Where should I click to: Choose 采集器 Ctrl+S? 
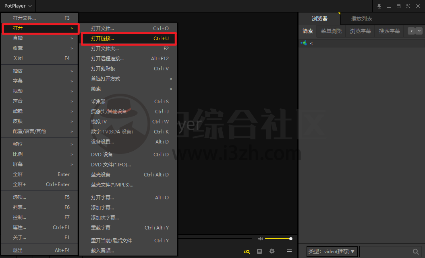128,102
